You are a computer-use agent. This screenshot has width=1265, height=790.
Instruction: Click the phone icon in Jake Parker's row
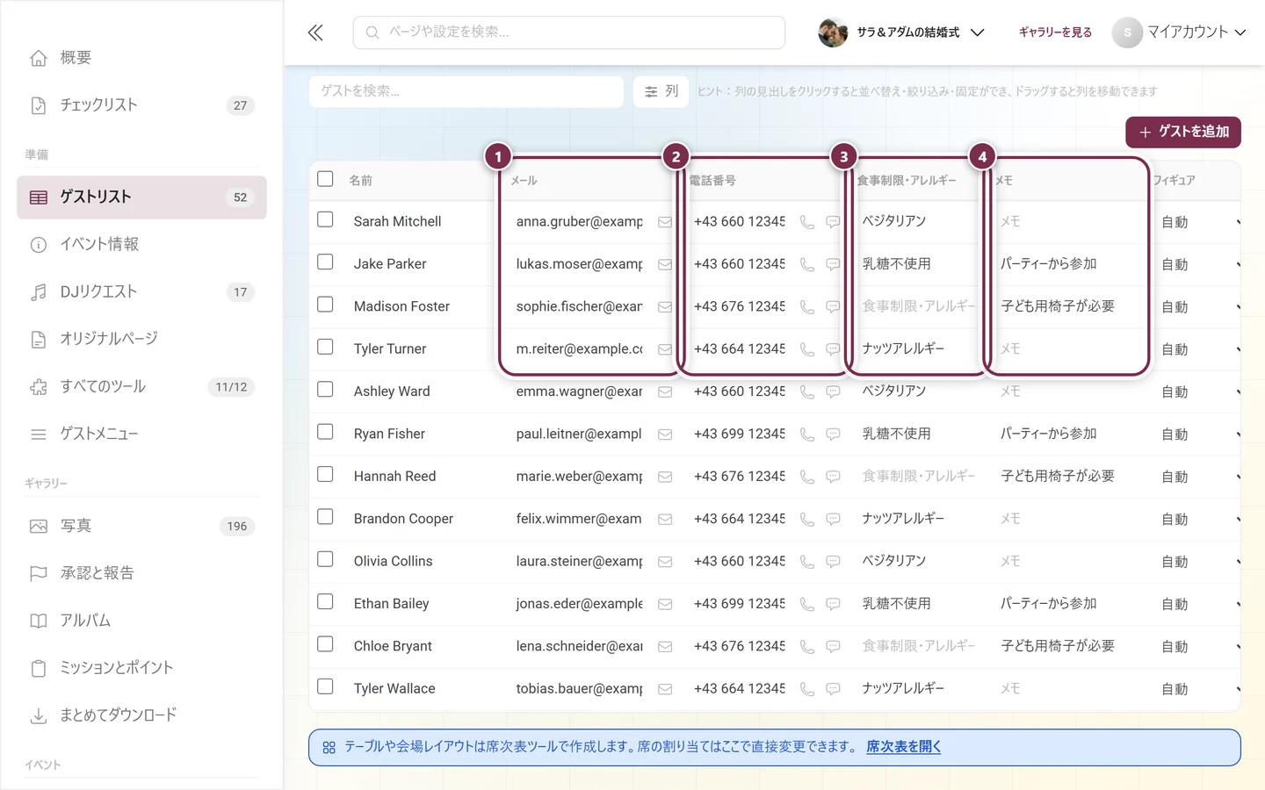[807, 264]
